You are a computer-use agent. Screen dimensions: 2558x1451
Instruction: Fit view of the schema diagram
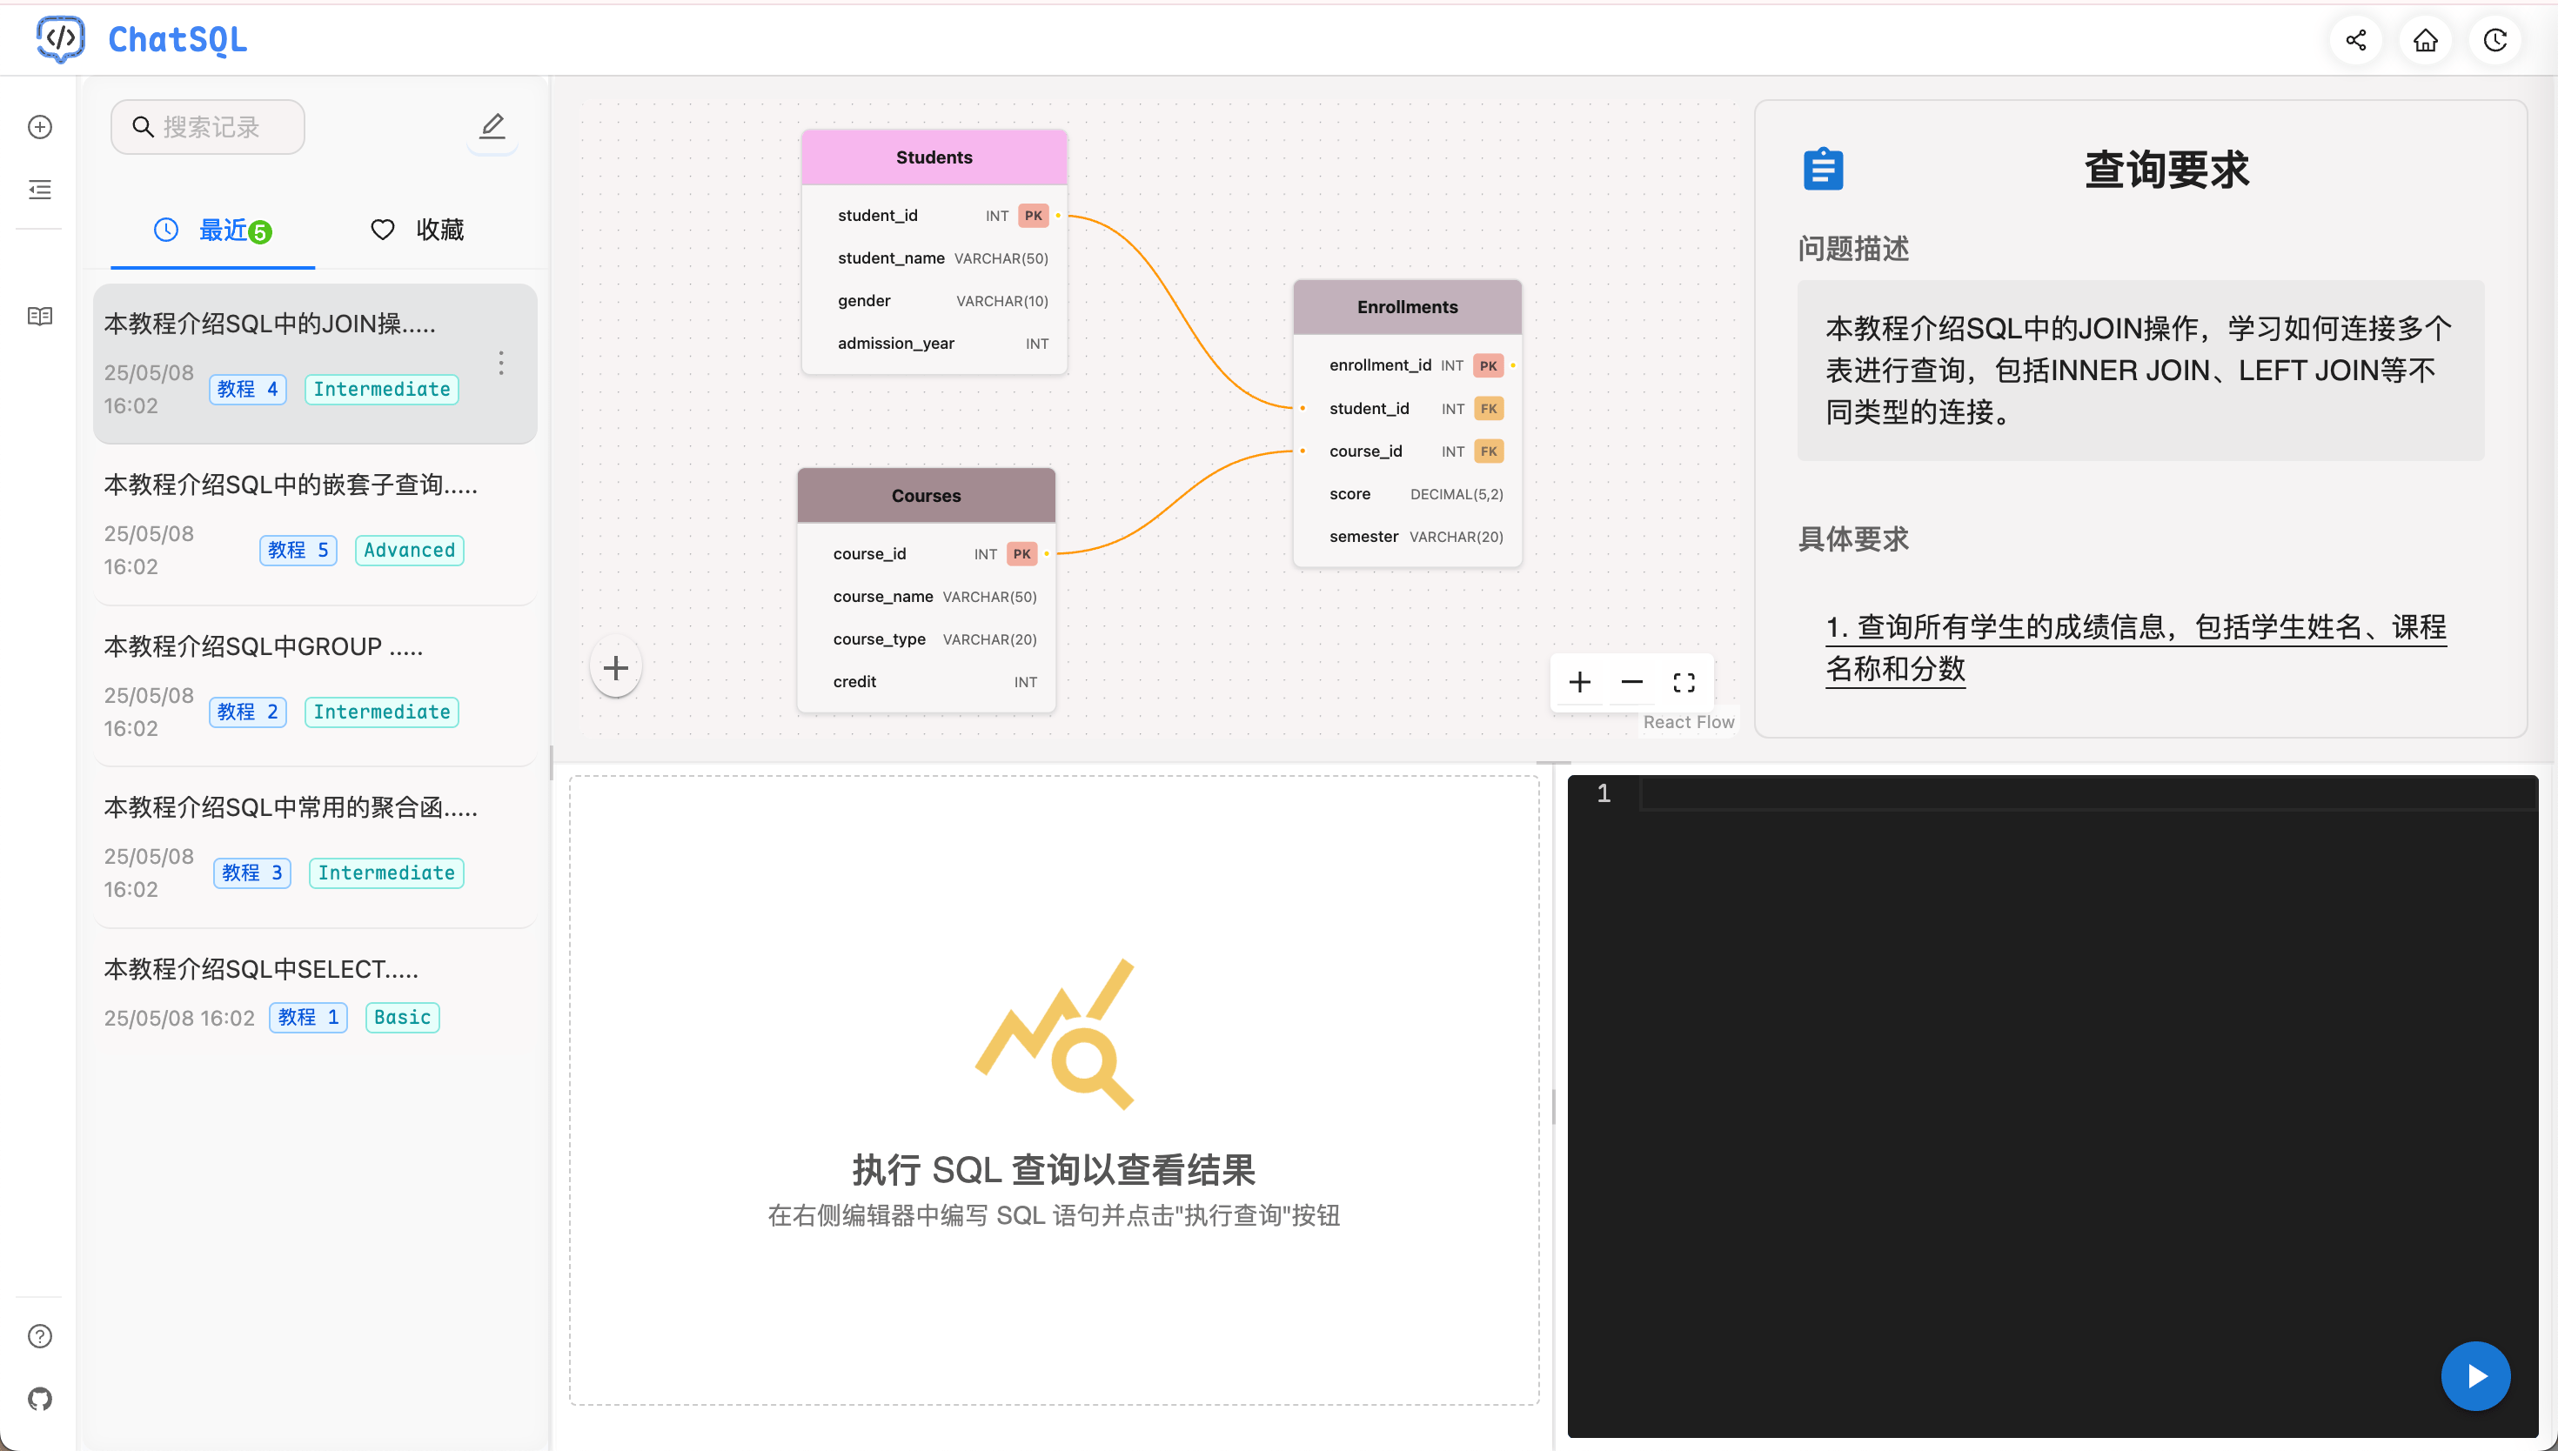click(x=1683, y=682)
